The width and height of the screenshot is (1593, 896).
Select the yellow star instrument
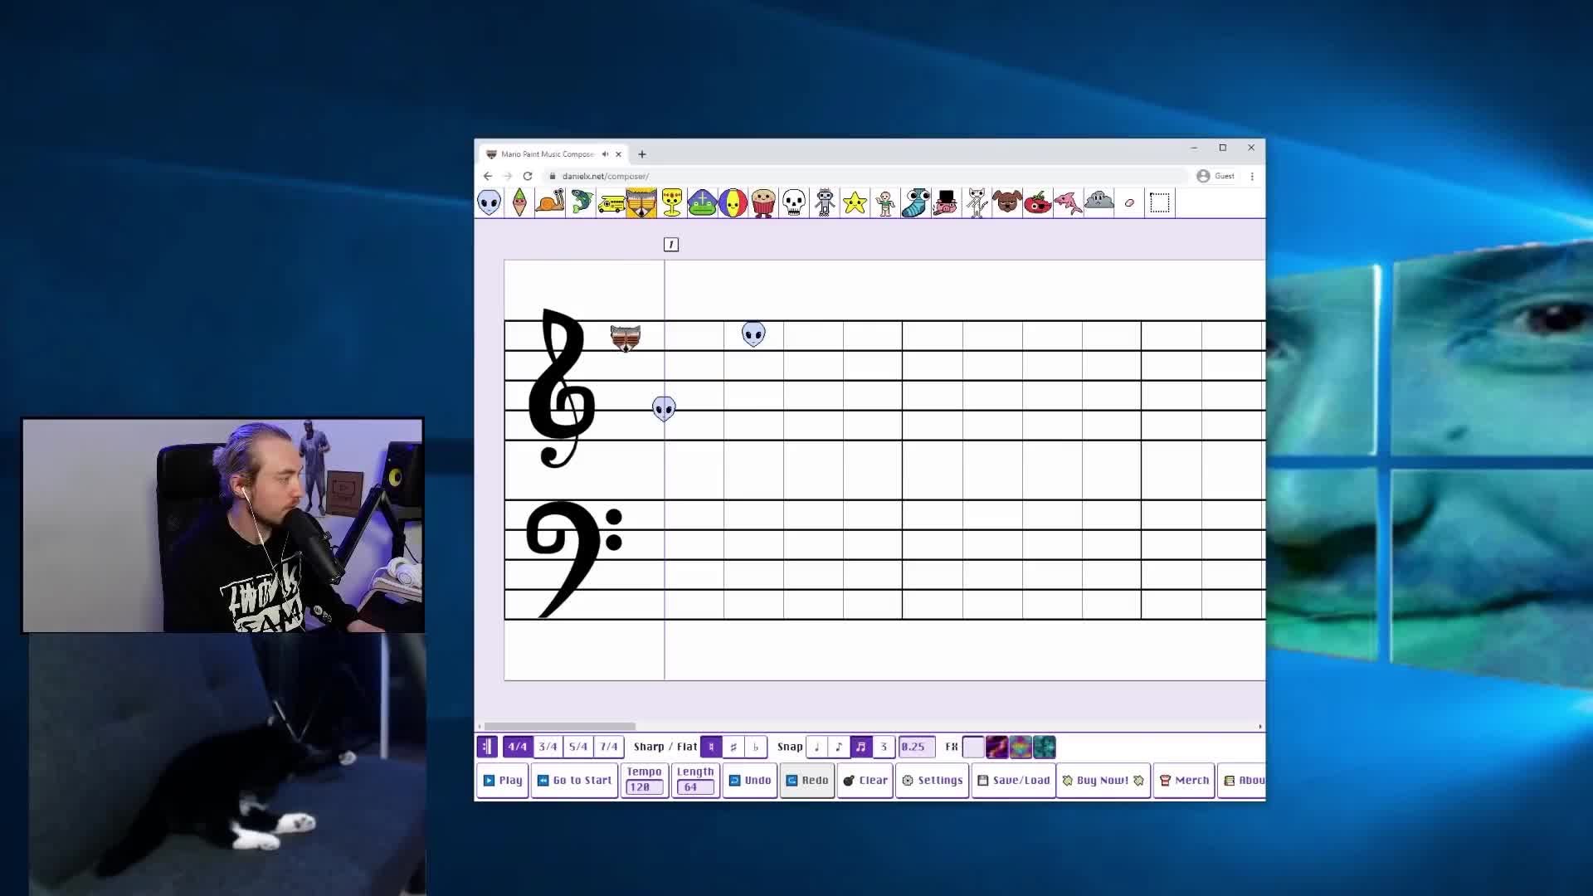coord(855,202)
